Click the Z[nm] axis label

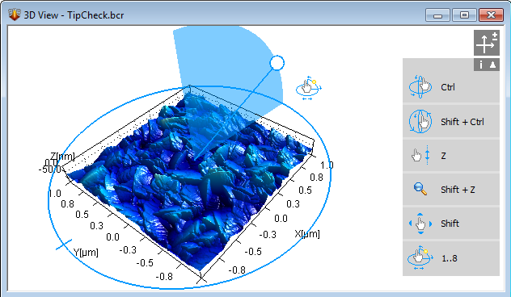click(x=62, y=156)
